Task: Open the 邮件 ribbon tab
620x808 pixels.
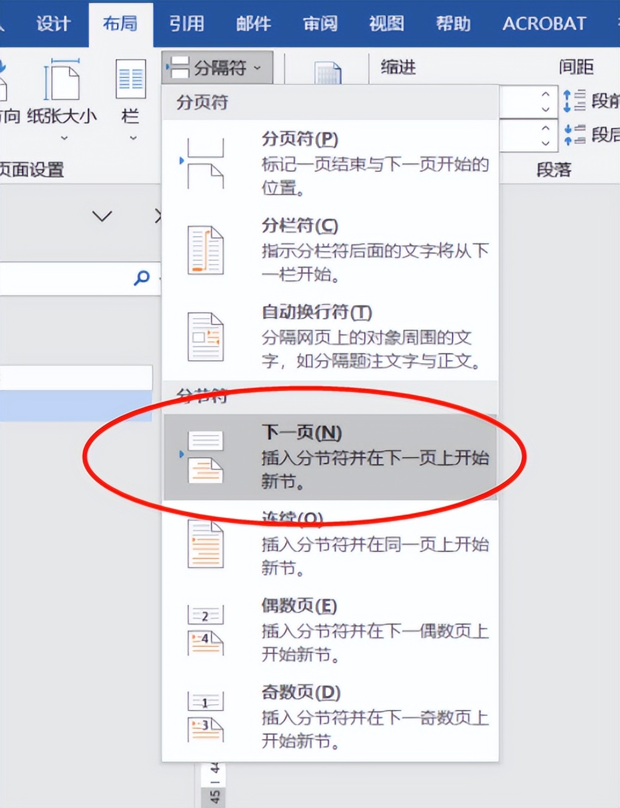Action: coord(253,24)
